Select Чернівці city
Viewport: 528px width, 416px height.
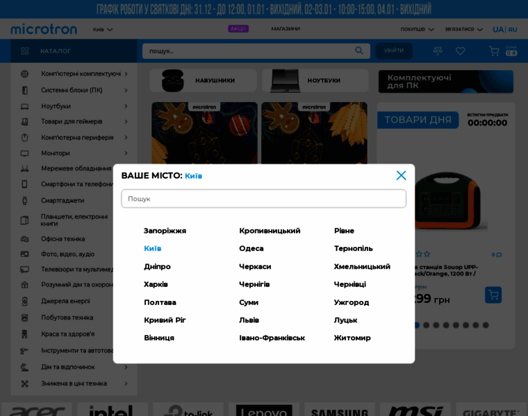click(x=350, y=284)
